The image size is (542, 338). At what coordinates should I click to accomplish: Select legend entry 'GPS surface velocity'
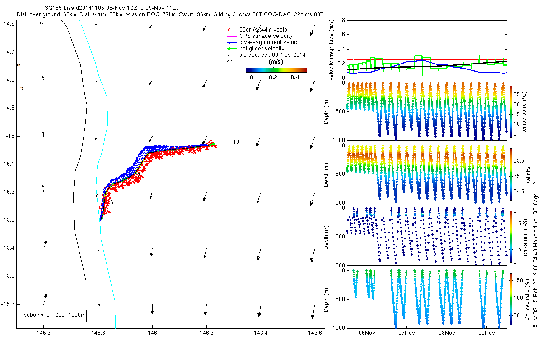(266, 36)
